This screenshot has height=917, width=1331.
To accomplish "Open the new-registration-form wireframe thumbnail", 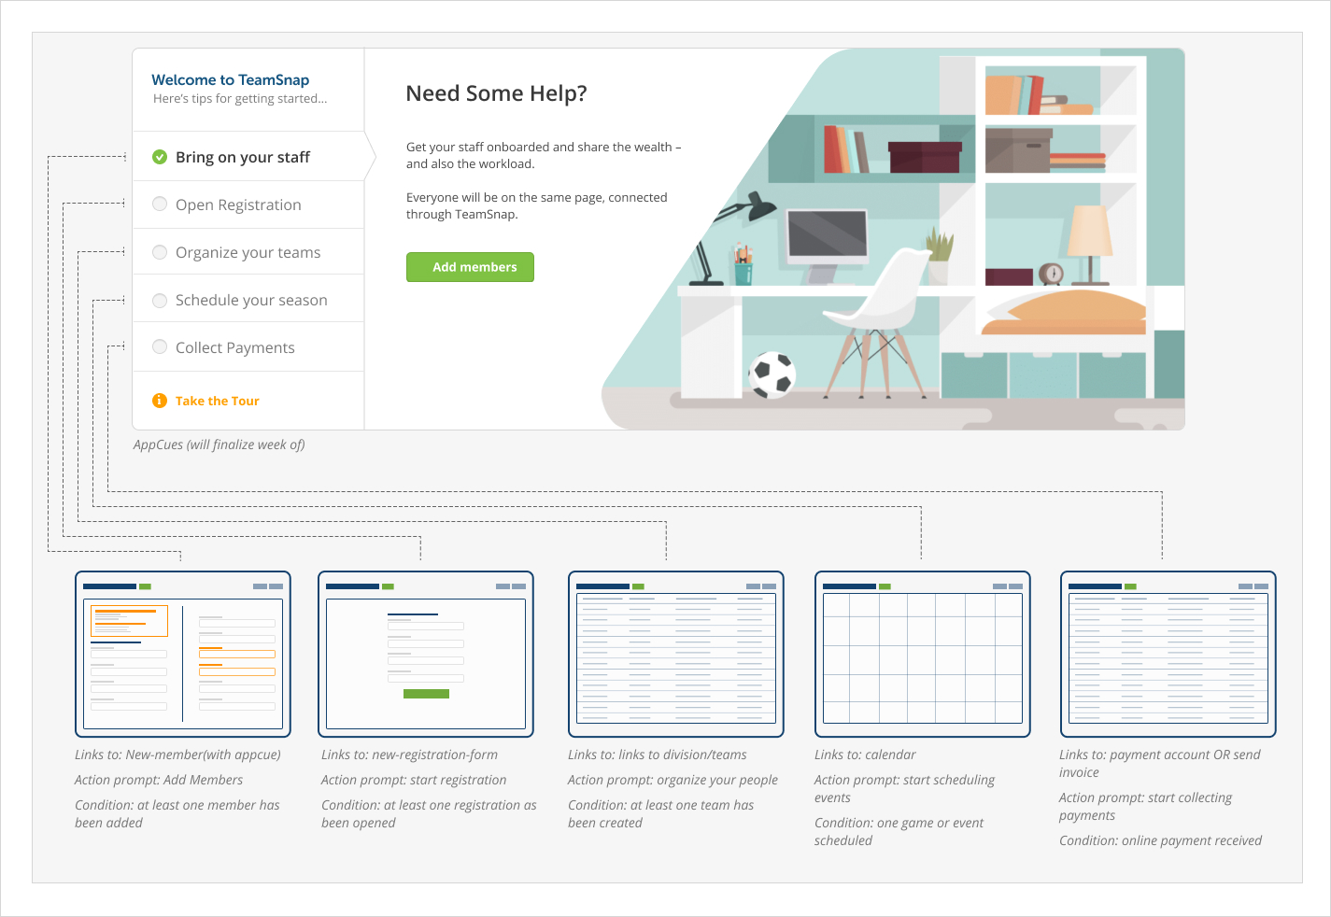I will pos(426,654).
